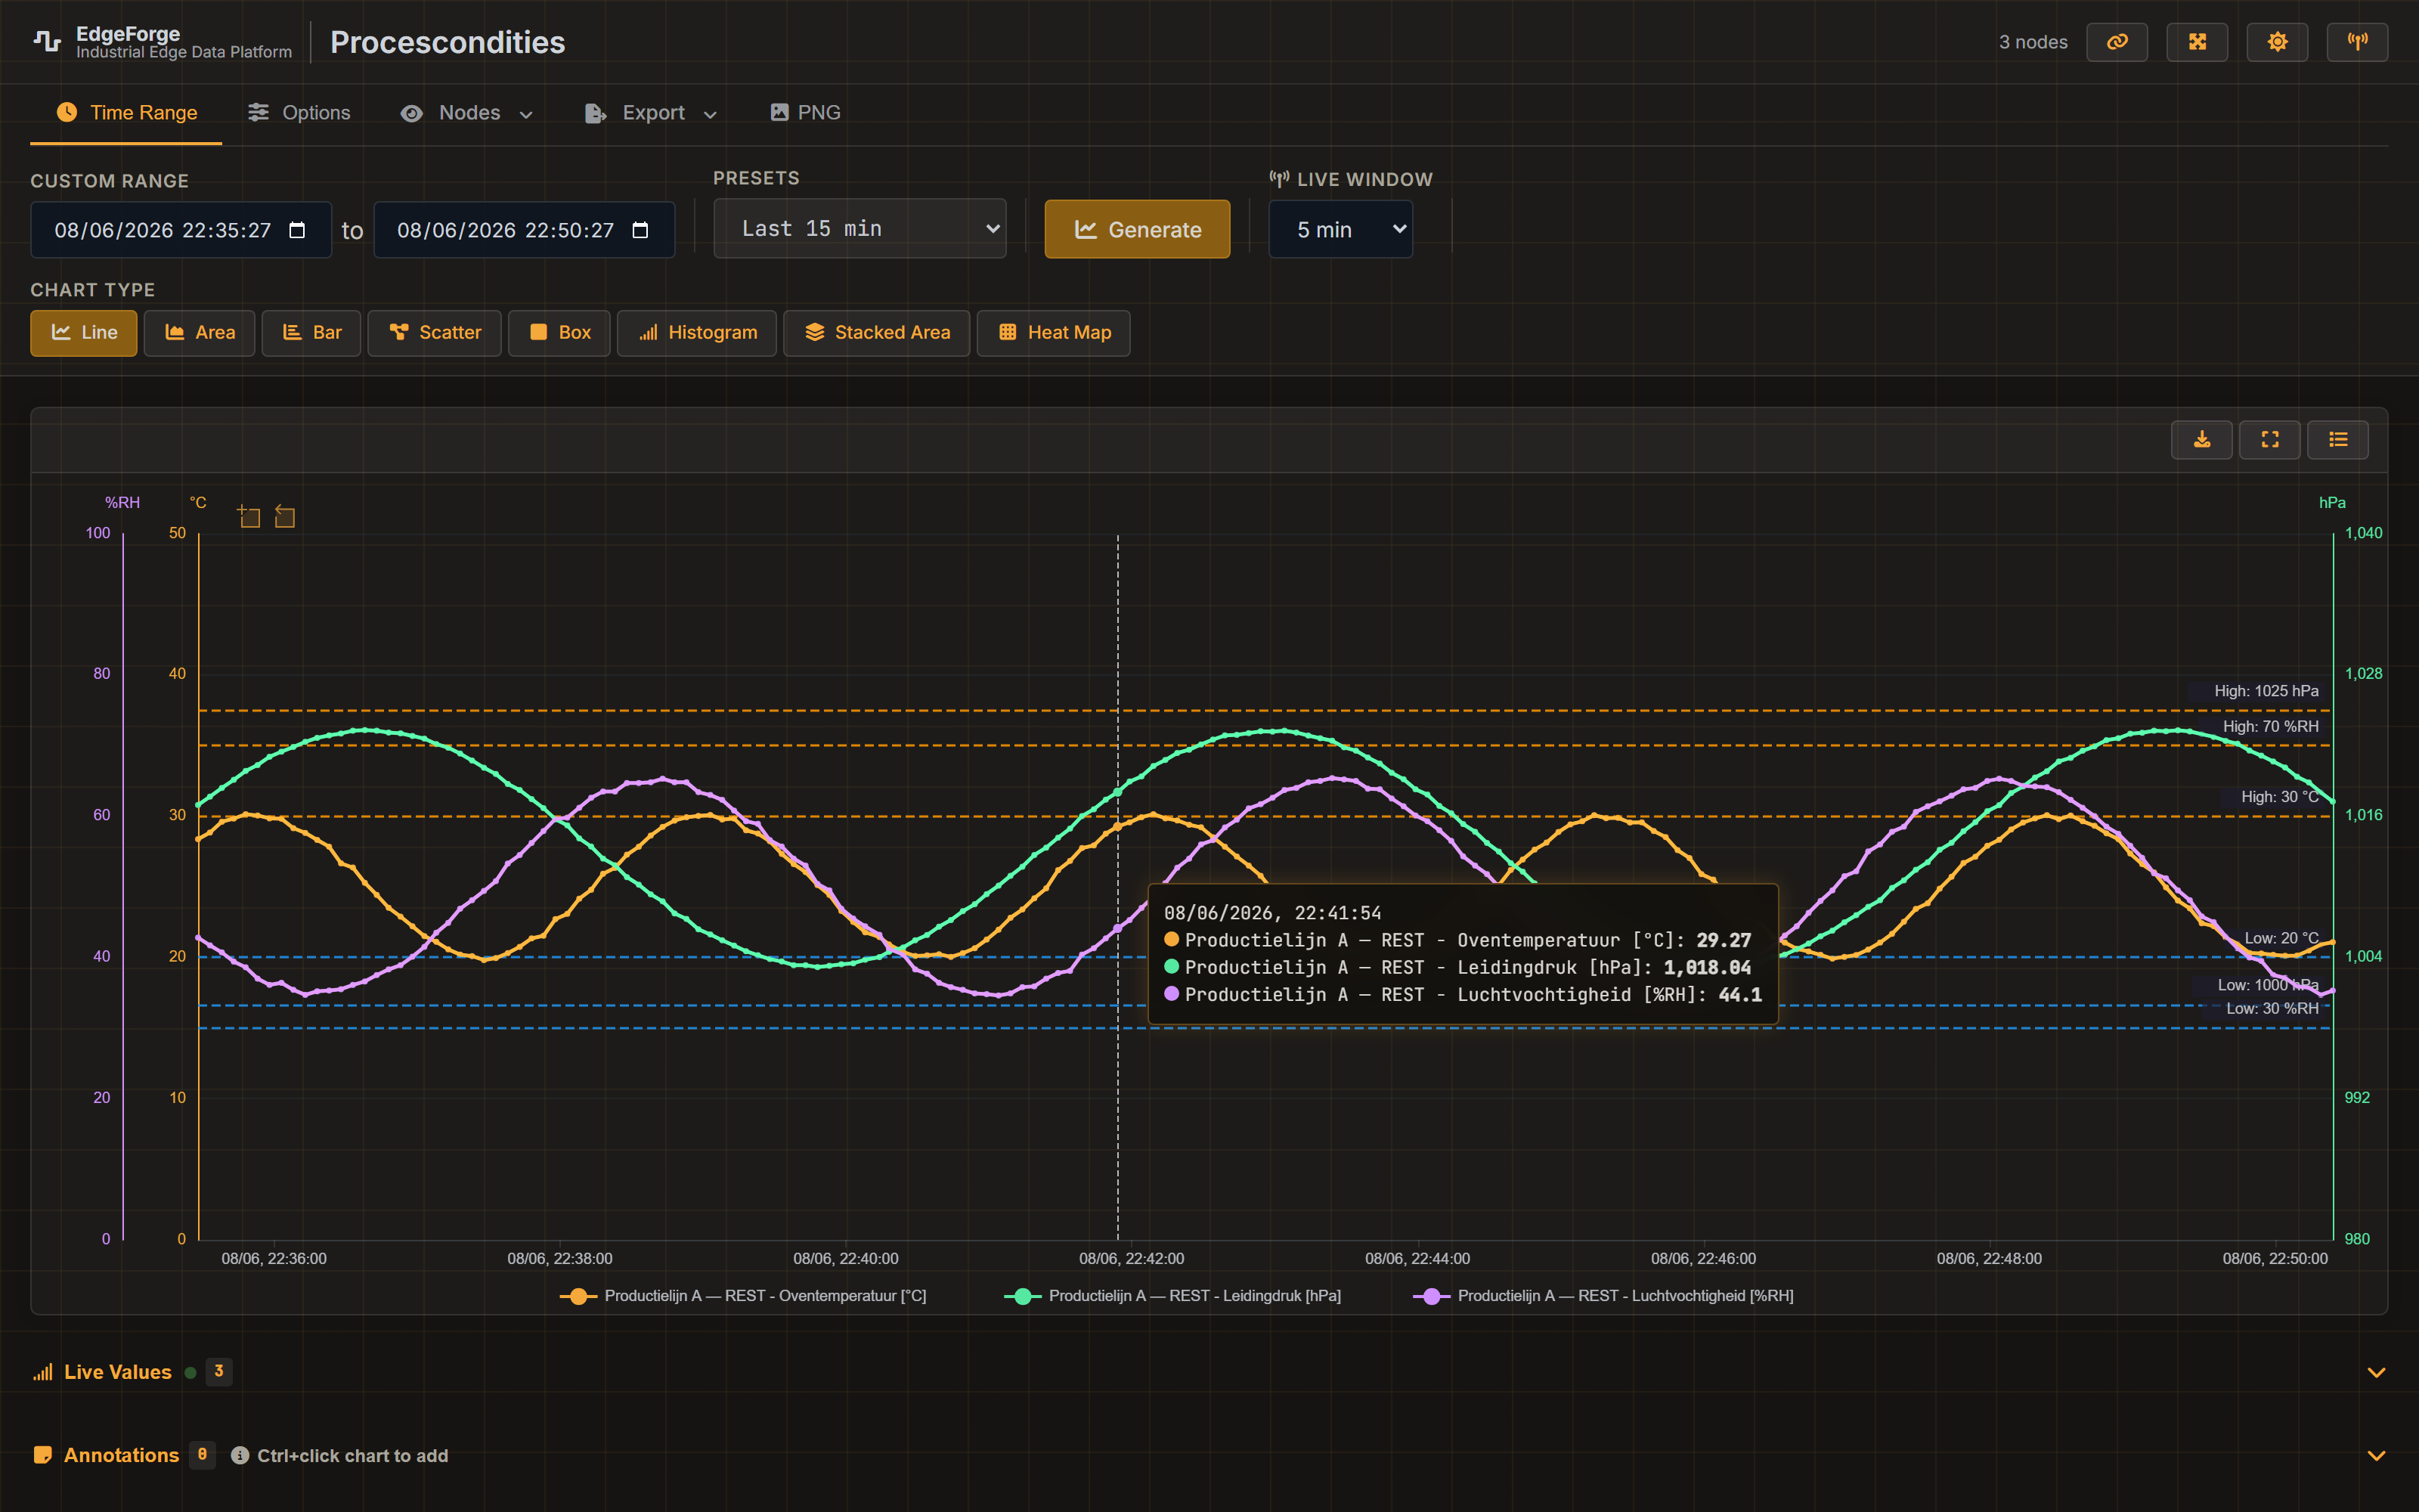This screenshot has width=2419, height=1512.
Task: Toggle Leidingdruk series in legend
Action: coord(1172,1295)
